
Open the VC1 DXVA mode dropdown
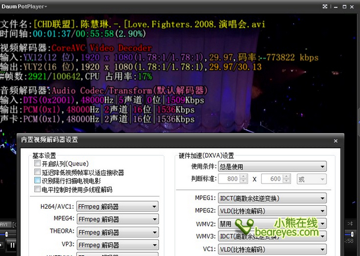(272, 249)
